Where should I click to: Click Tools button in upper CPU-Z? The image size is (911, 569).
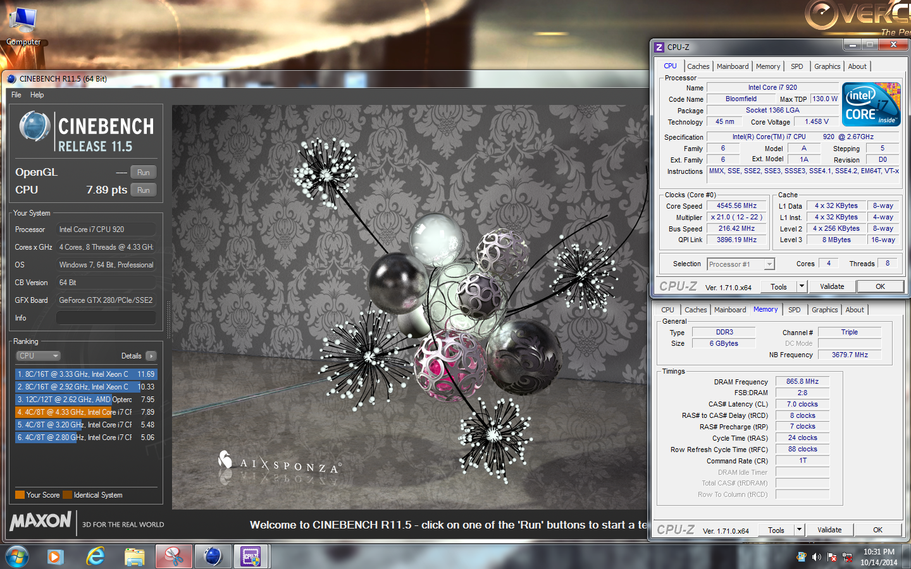(779, 286)
